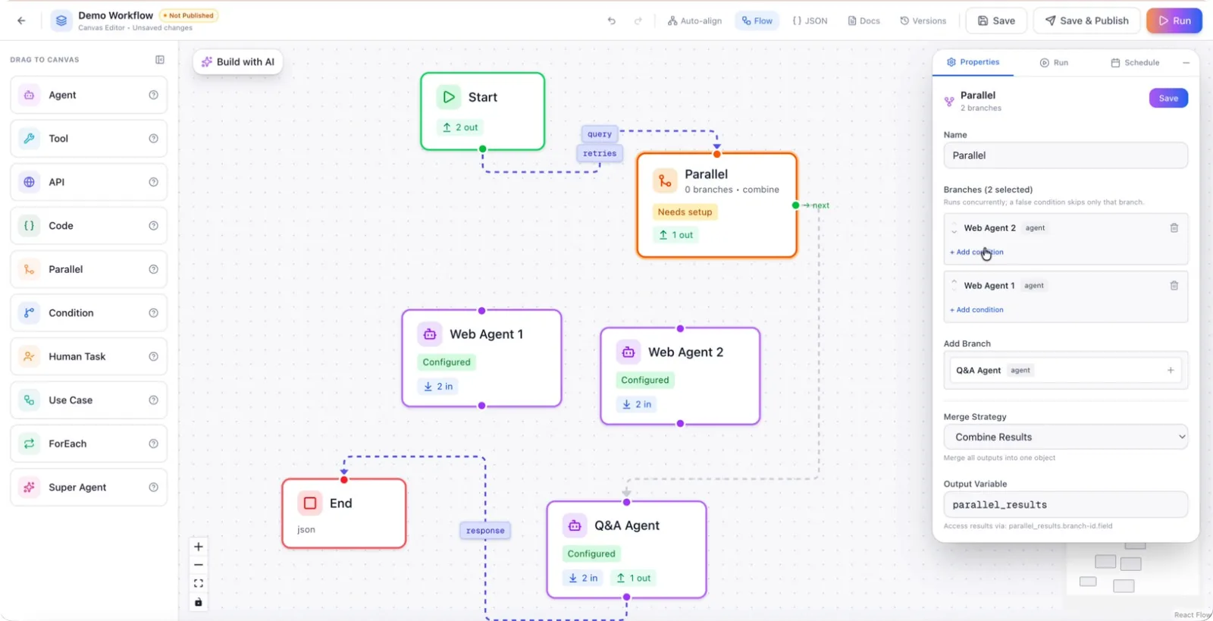Toggle canvas interactivity lock
1213x621 pixels.
point(199,602)
